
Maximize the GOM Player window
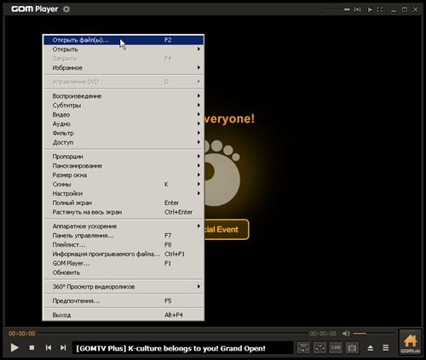405,9
